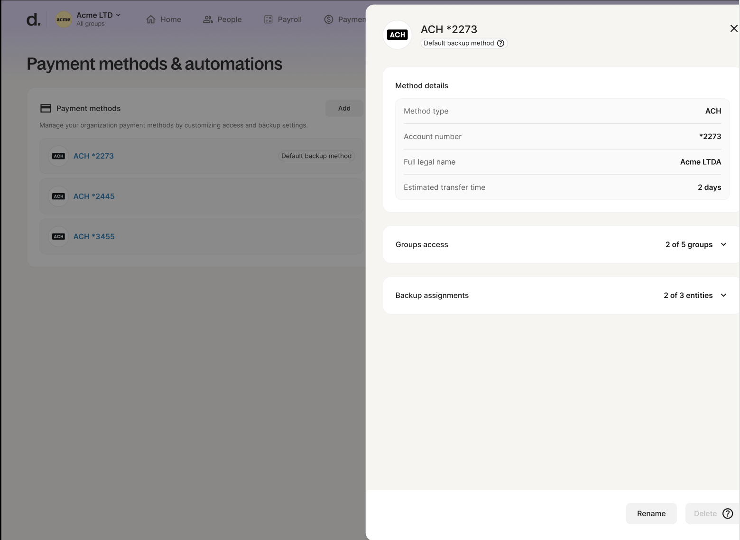Click the ACH icon beside ACH *3455

(59, 237)
